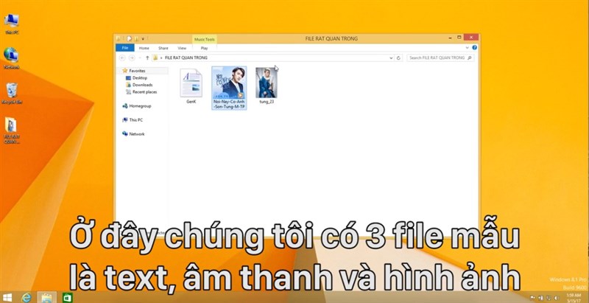Viewport: 589px width, 303px height.
Task: Refresh the folder view
Action: [398, 58]
